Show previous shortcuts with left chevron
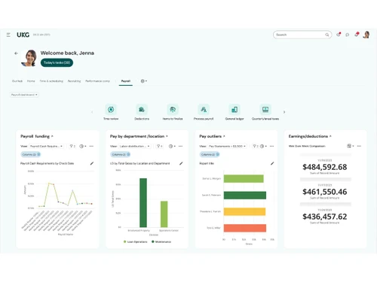377x282 pixels. [x=92, y=112]
